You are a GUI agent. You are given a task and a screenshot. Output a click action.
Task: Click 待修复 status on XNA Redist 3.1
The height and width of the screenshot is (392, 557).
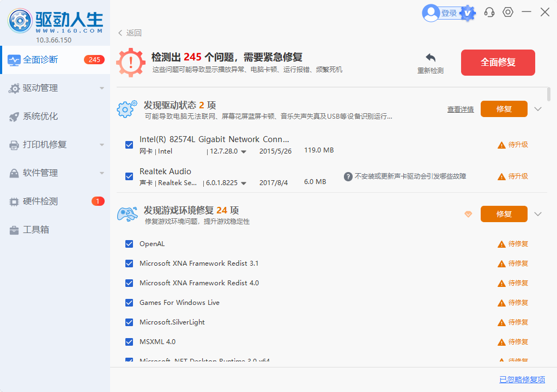(518, 264)
